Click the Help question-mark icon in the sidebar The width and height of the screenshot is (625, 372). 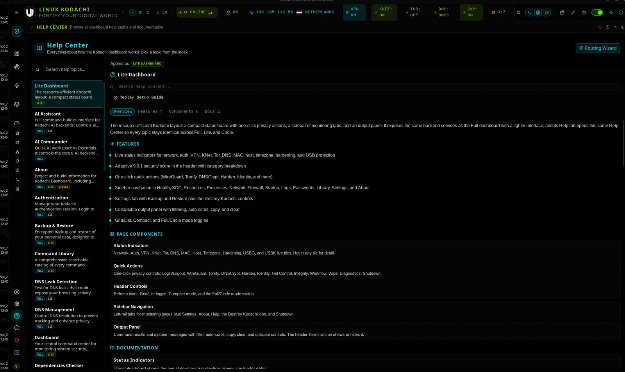(17, 316)
